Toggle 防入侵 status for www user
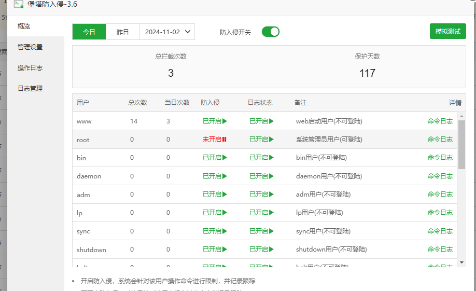Screen dimensions: 476x291 point(214,121)
